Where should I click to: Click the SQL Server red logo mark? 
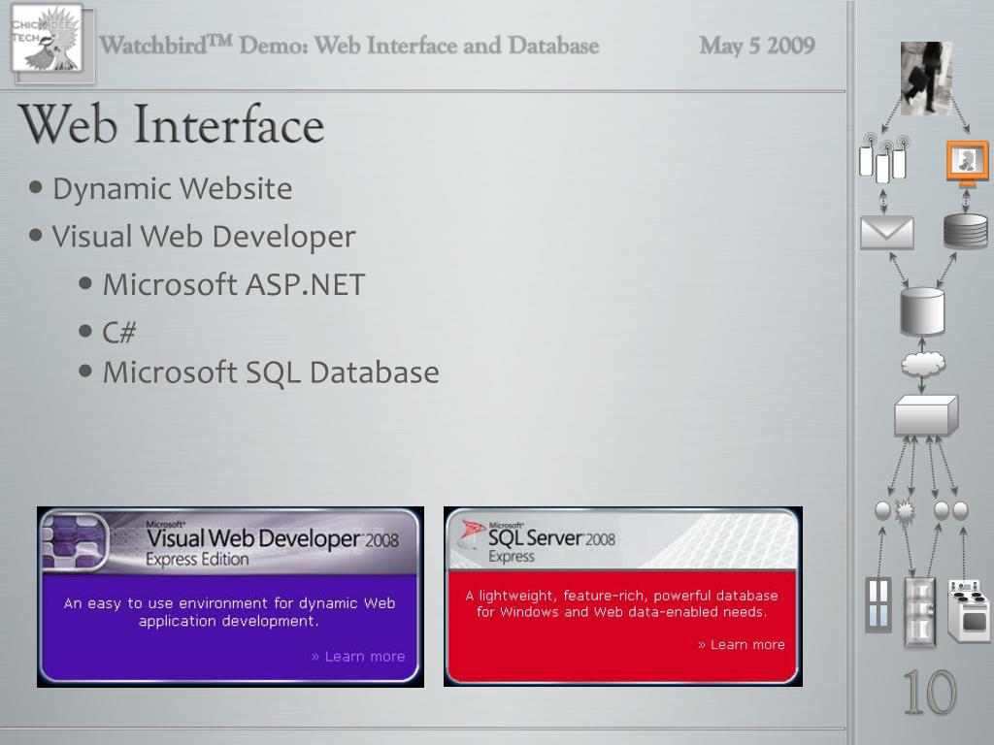pos(473,533)
